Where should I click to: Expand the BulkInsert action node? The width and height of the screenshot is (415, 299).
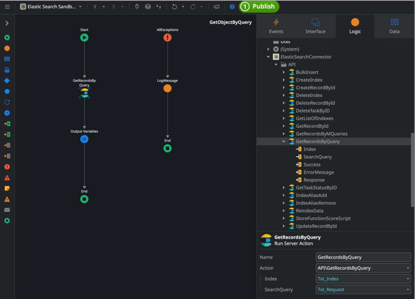pyautogui.click(x=284, y=72)
